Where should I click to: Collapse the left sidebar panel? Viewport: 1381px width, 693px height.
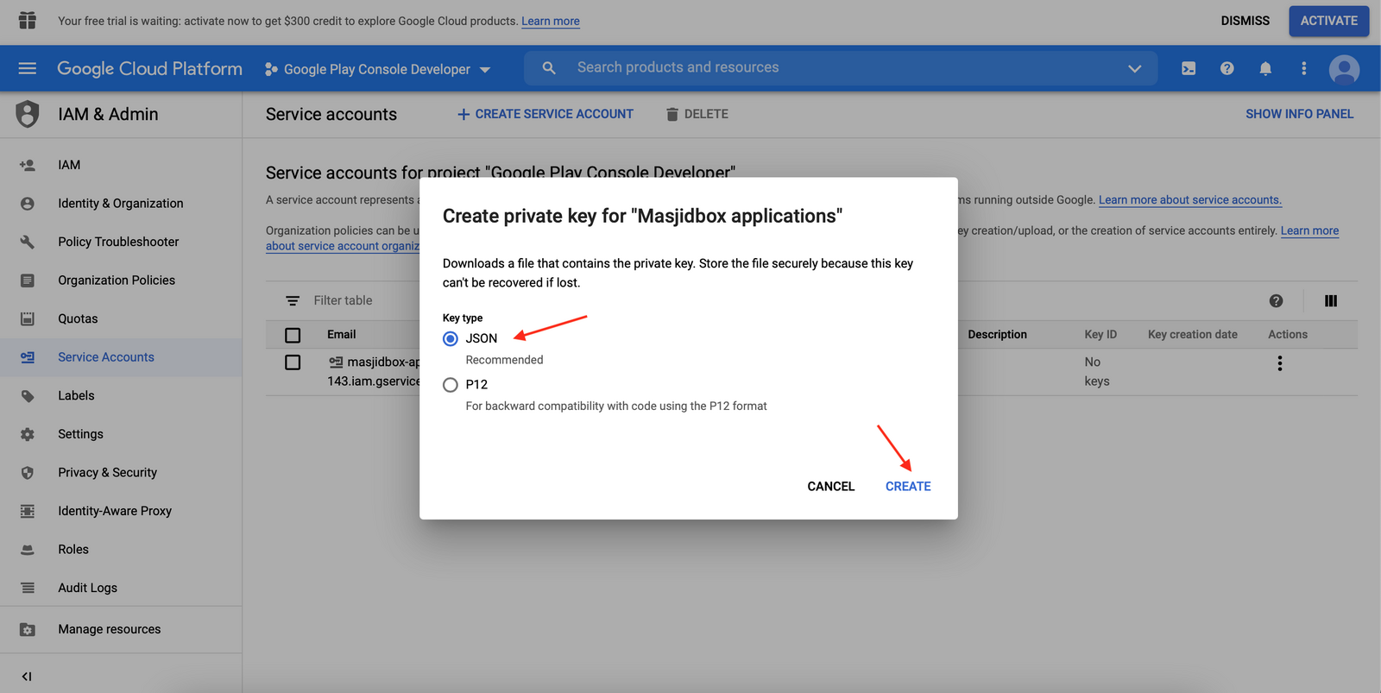(27, 677)
